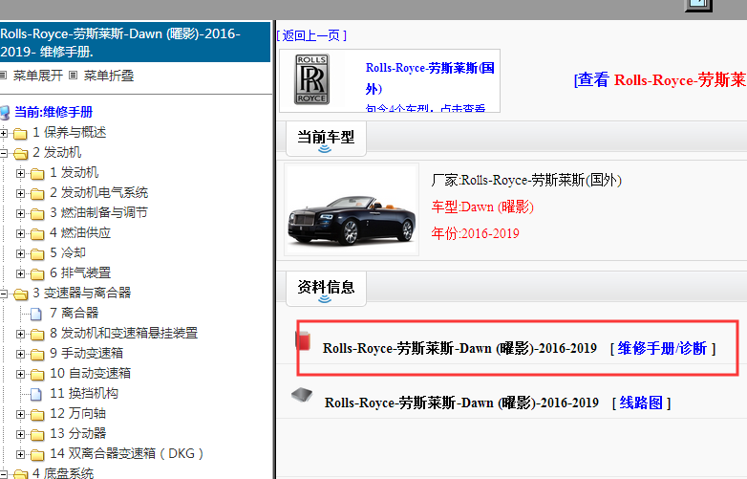Click the top-right toolbar window icon
747x479 pixels.
click(x=698, y=5)
